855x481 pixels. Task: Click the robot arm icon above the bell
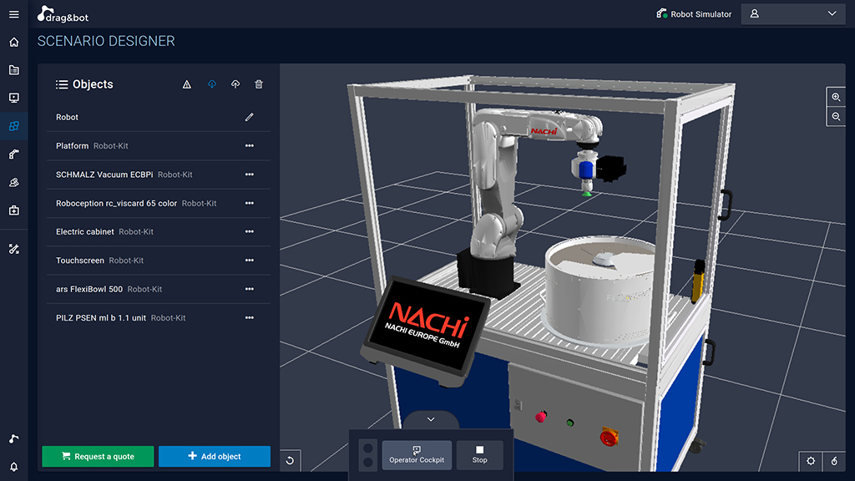(14, 438)
